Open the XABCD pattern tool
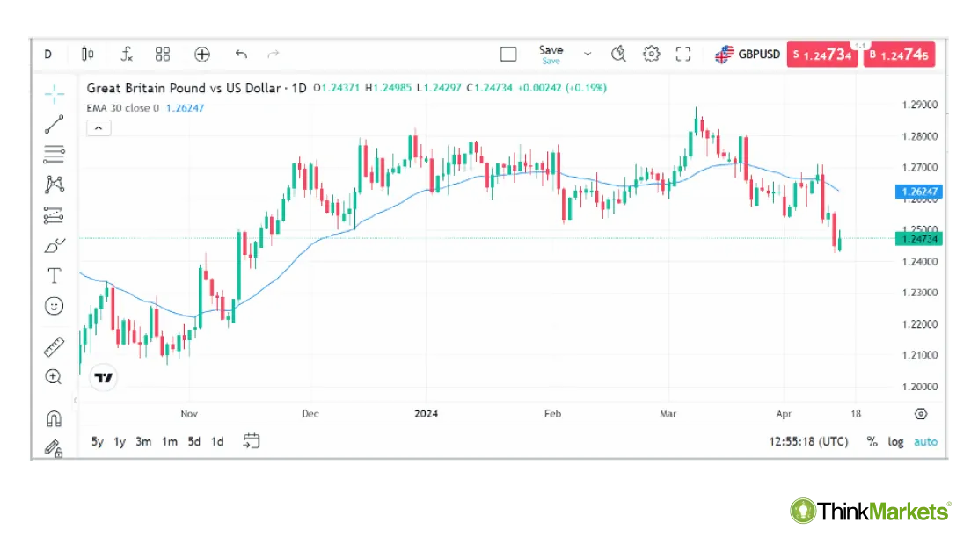978x559 pixels. 54,185
